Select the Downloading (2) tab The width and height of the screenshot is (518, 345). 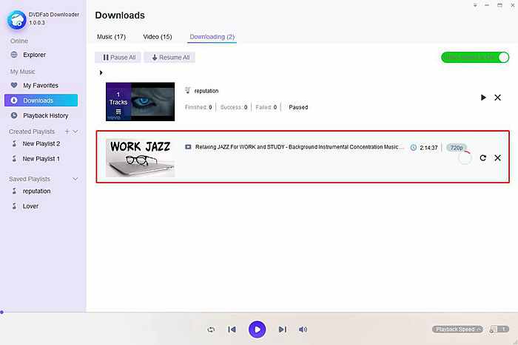tap(212, 37)
